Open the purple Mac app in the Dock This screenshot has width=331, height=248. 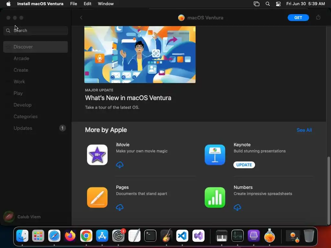pyautogui.click(x=253, y=235)
